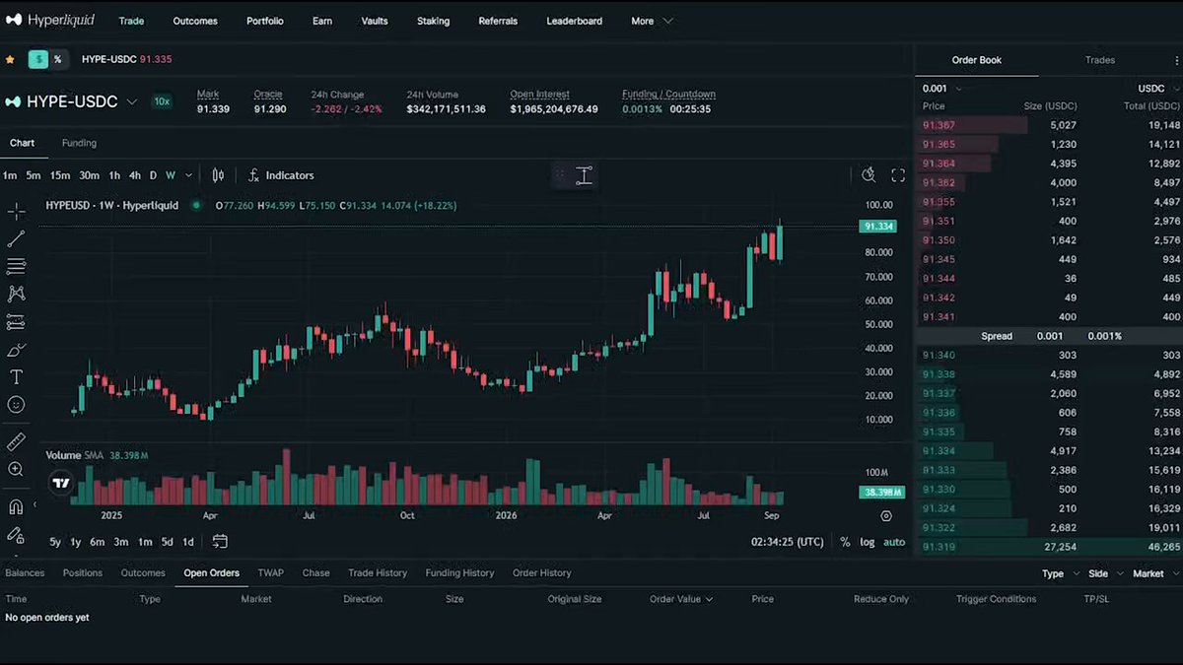1183x665 pixels.
Task: Open the timeframe interval dropdown arrow
Action: pyautogui.click(x=189, y=175)
